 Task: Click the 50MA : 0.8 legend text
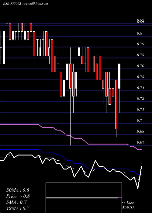point(18,190)
